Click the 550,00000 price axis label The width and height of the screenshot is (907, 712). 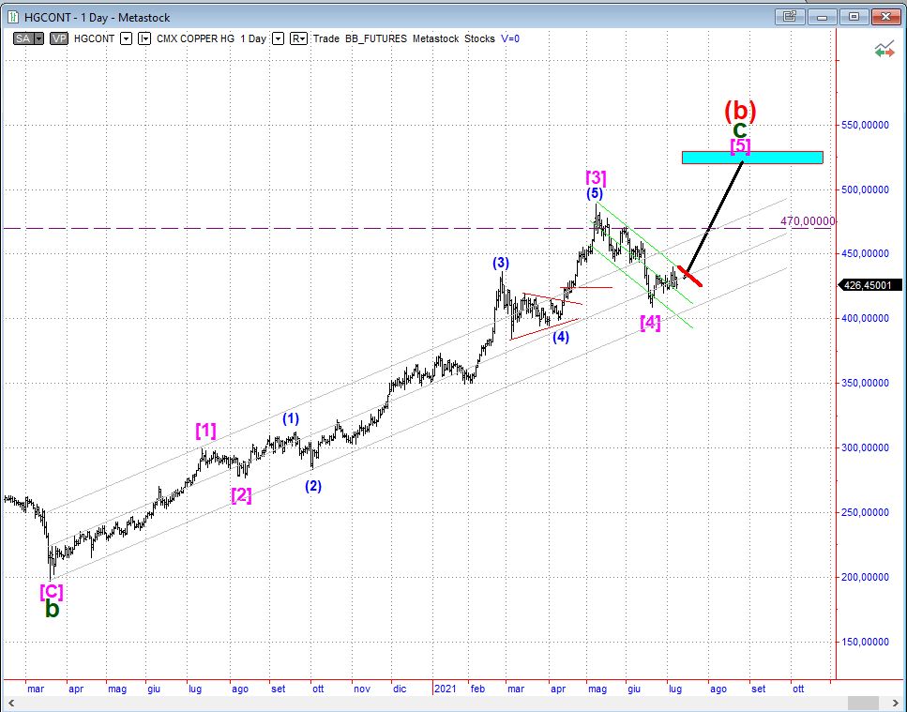864,125
